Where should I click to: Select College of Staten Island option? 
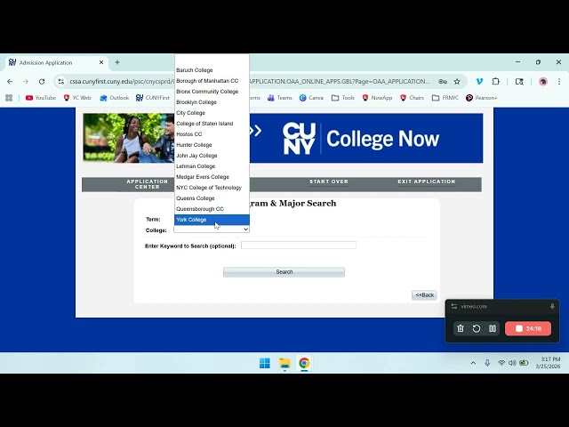click(212, 124)
